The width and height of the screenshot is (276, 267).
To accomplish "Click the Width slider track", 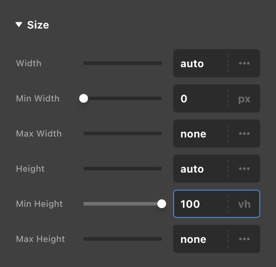I will click(123, 63).
